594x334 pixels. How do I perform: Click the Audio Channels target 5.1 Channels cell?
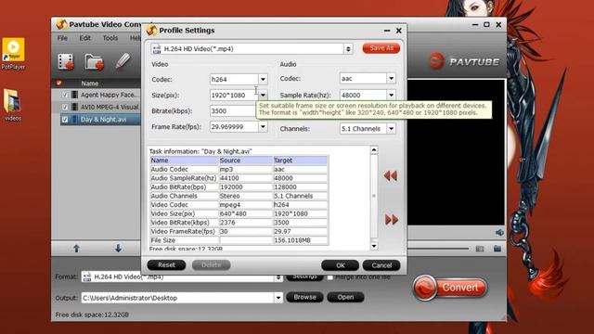(300, 196)
